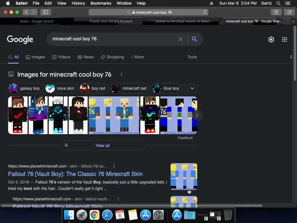Open the Dartz user menu

pyautogui.click(x=266, y=3)
